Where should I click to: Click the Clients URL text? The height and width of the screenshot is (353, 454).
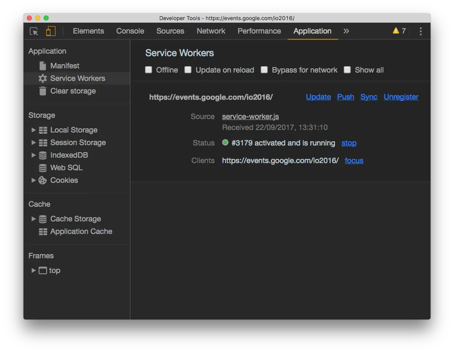[280, 161]
